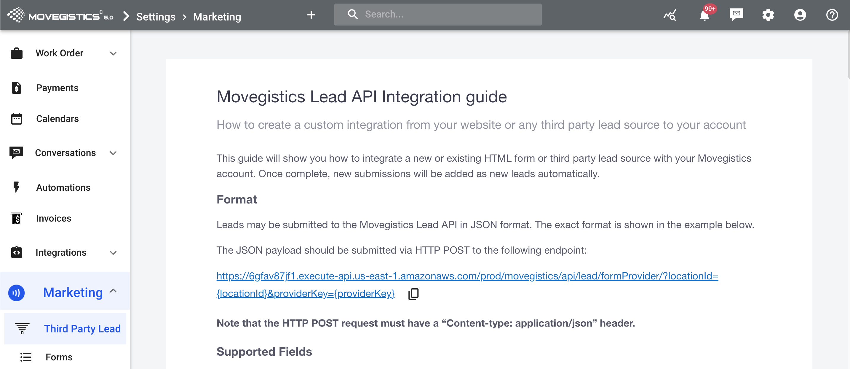Open the notifications bell
This screenshot has height=369, width=850.
[704, 15]
